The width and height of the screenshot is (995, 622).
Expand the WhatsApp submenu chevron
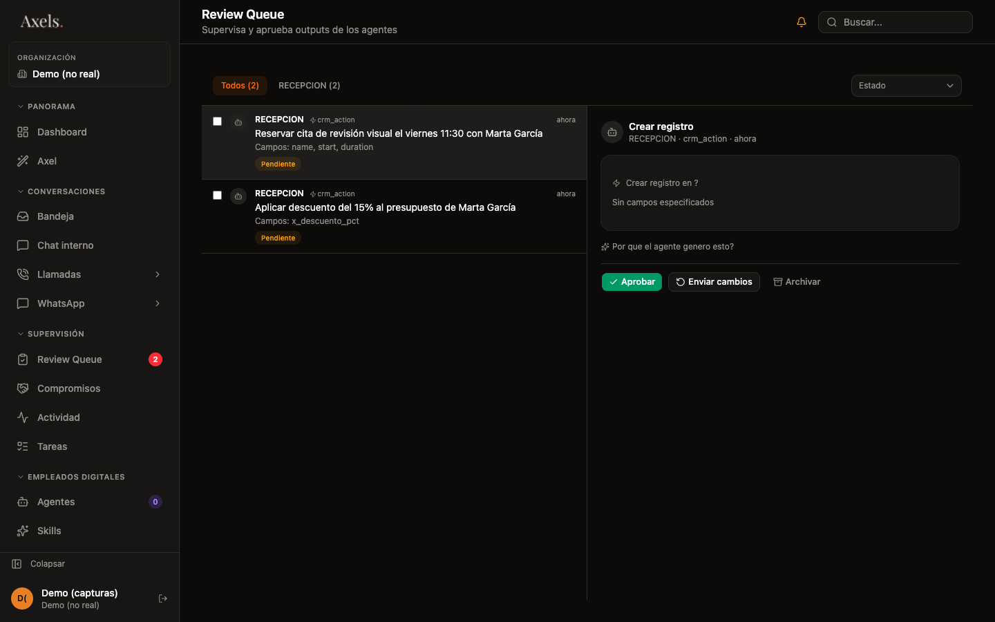(158, 303)
